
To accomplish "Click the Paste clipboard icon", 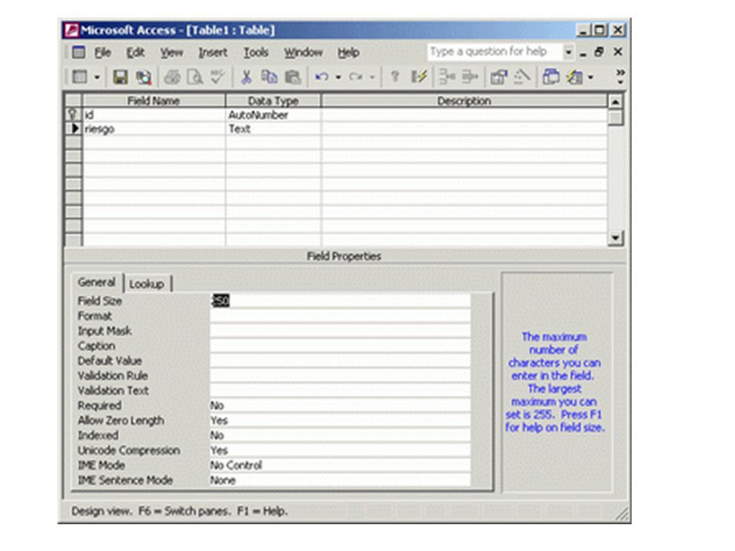I will pyautogui.click(x=292, y=77).
